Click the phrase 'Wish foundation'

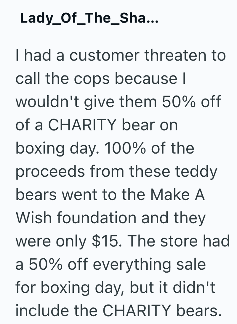pyautogui.click(x=76, y=218)
